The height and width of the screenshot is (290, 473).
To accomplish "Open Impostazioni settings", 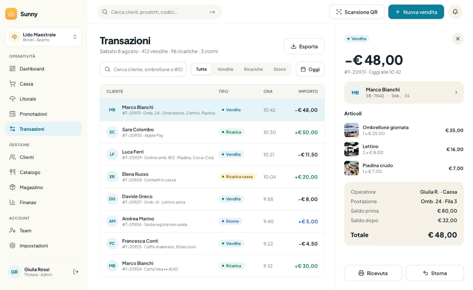I will click(x=43, y=246).
